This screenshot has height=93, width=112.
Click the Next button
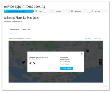click(105, 87)
